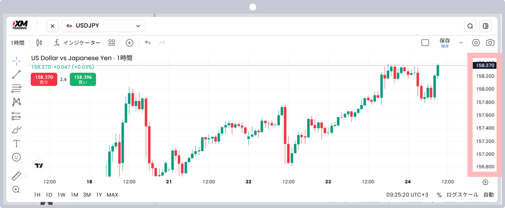Click the zoom in tool
This screenshot has height=208, width=505.
[16, 190]
